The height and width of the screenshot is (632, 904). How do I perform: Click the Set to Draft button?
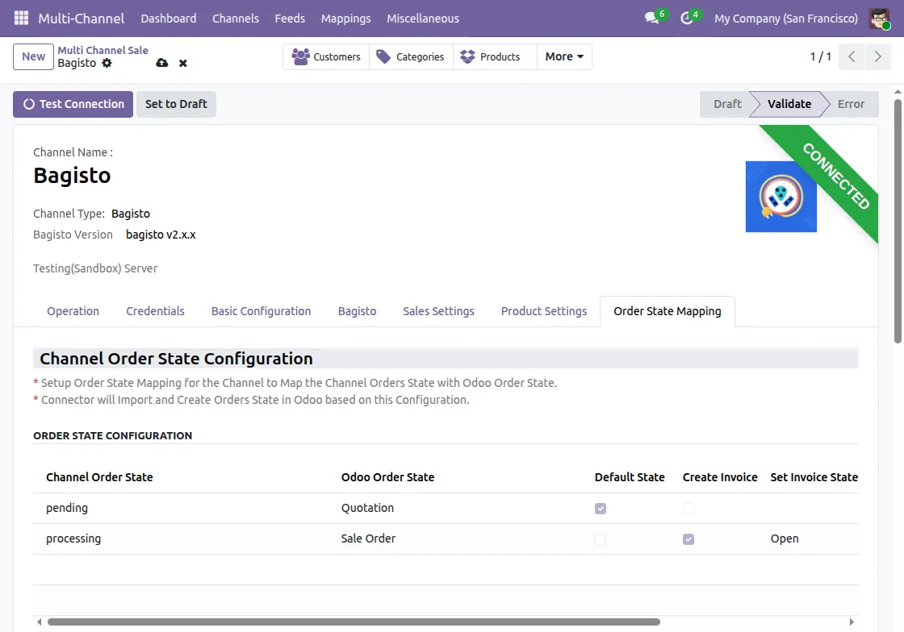point(176,104)
